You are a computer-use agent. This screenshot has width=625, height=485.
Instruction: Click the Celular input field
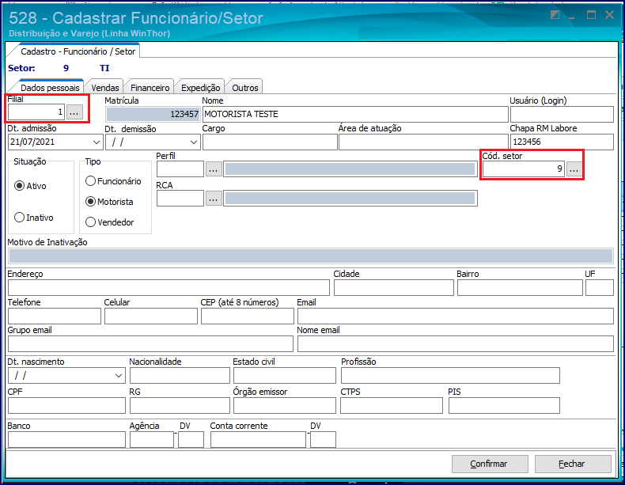point(151,316)
